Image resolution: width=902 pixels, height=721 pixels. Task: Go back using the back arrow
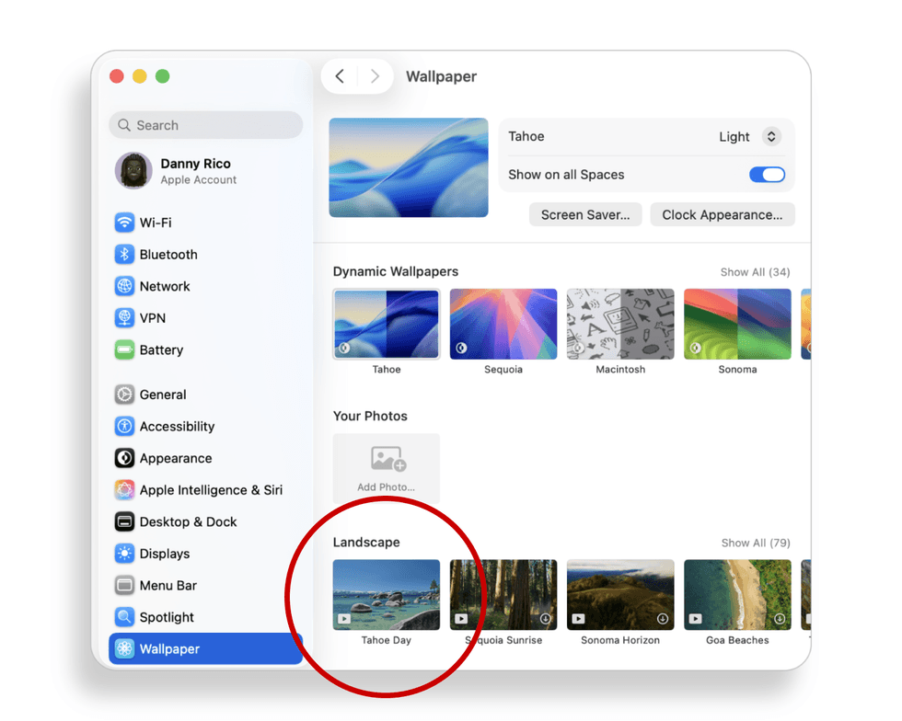(340, 76)
